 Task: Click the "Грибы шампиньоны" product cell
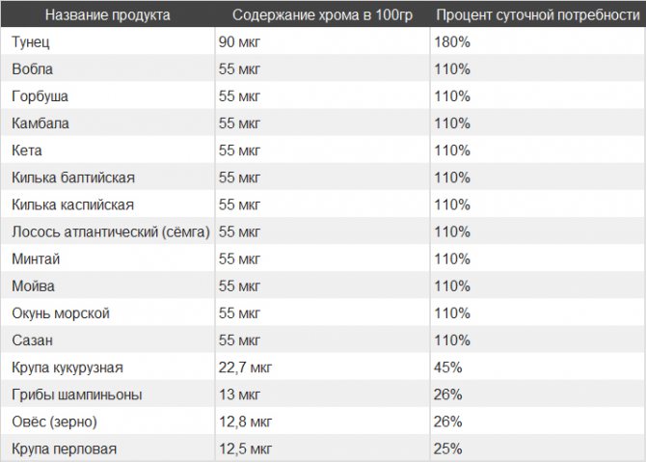point(77,394)
